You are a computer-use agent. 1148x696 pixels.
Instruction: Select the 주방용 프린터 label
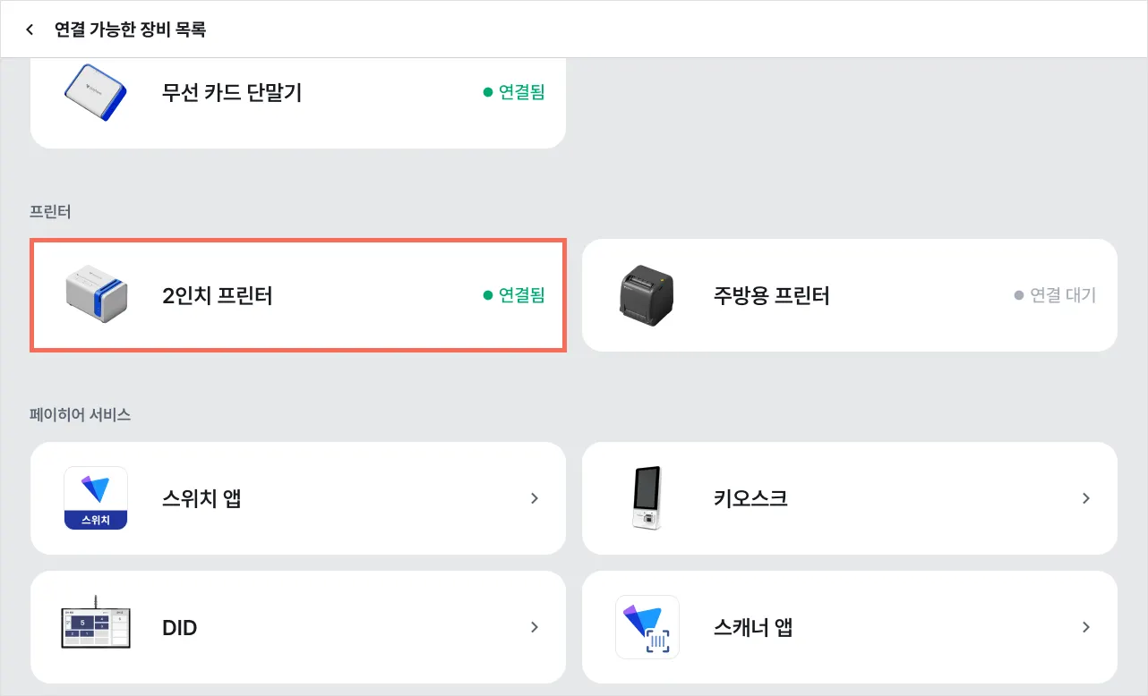[x=772, y=295]
